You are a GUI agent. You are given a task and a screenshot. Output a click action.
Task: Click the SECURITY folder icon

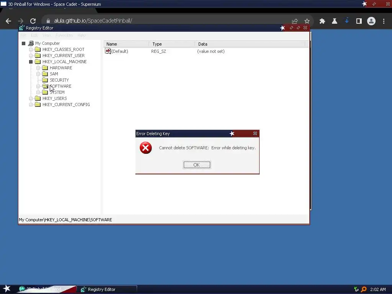pos(45,80)
